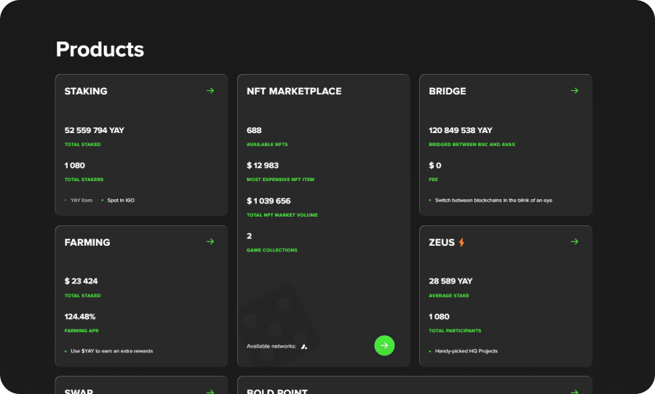Screen dimensions: 655x394
Task: Select the STAKING card title
Action: 86,91
